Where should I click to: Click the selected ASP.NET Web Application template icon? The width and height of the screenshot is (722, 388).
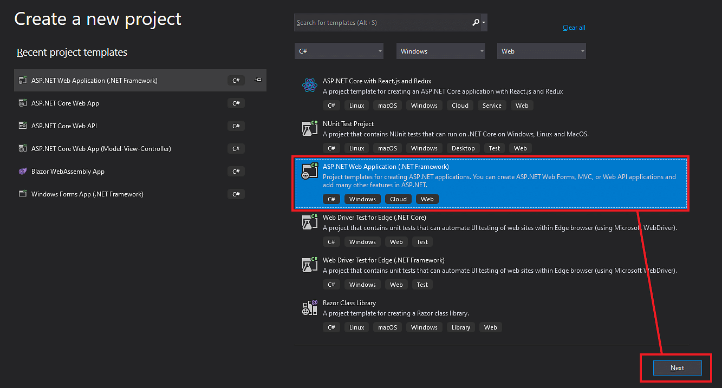pos(309,170)
